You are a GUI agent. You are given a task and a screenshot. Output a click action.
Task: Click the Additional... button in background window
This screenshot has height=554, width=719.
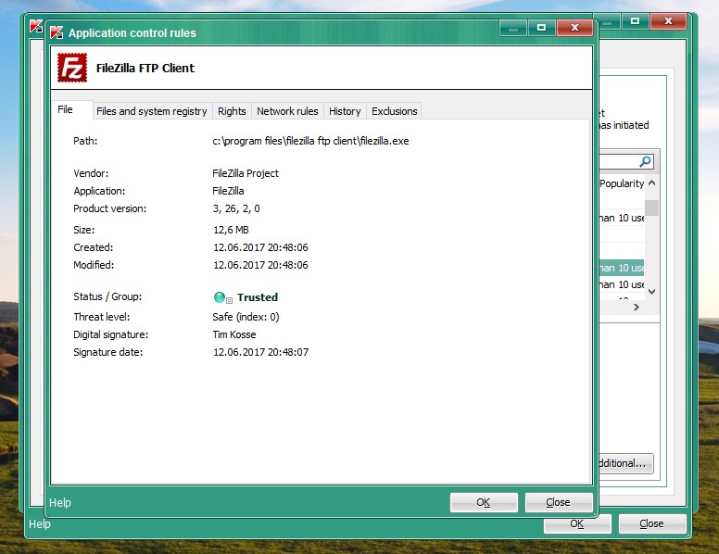point(625,463)
